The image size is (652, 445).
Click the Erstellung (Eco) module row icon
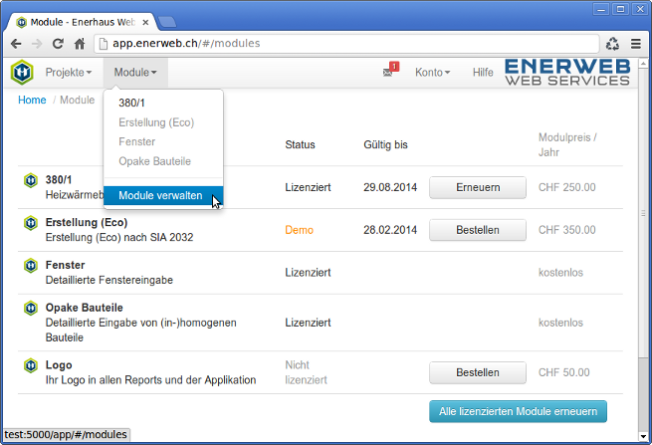[x=30, y=223]
